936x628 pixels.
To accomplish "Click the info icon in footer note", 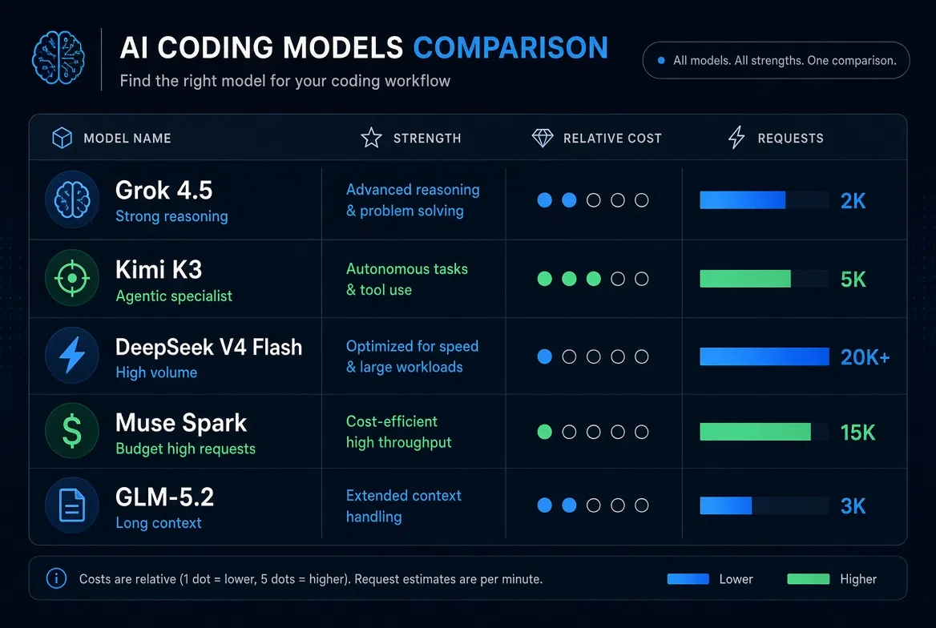I will coord(57,578).
